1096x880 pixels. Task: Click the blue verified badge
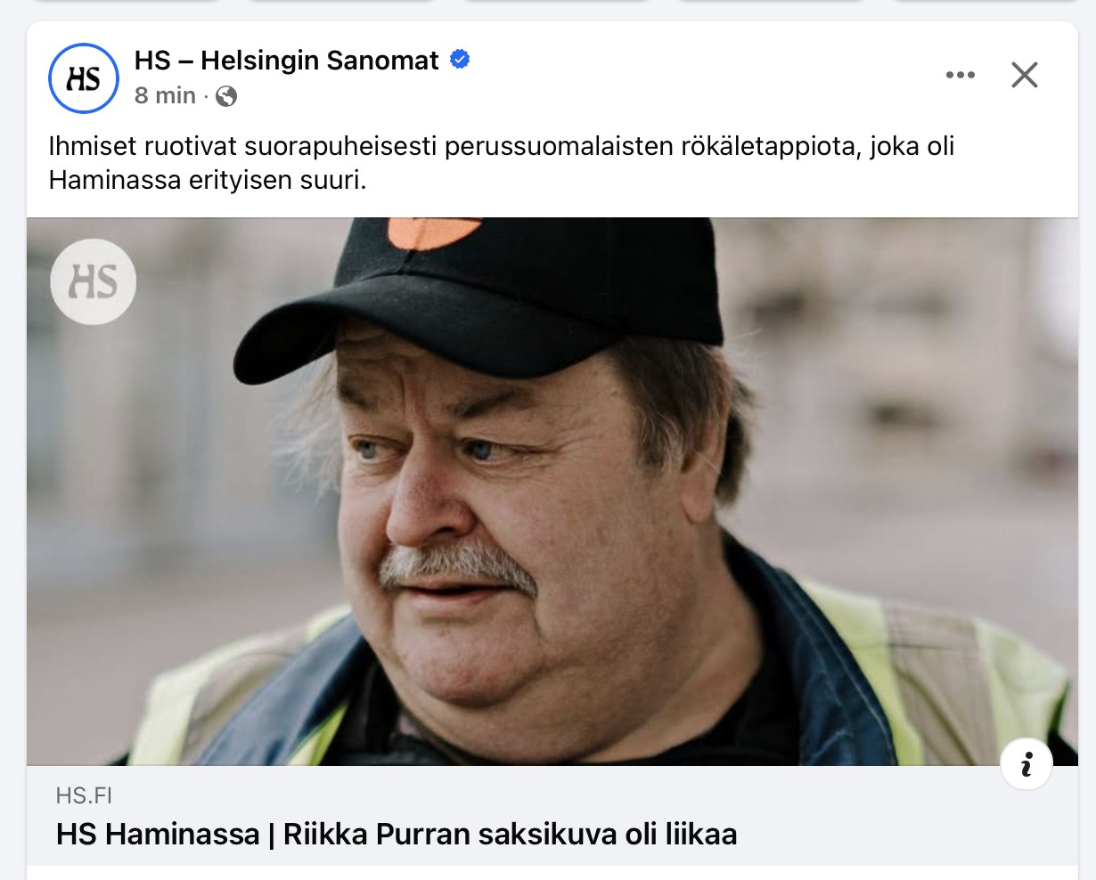coord(460,60)
